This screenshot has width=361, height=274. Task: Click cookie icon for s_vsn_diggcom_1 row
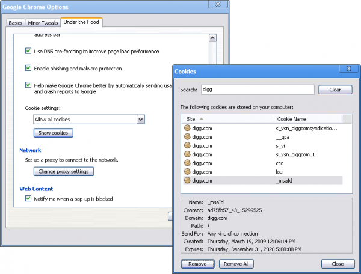coord(187,154)
